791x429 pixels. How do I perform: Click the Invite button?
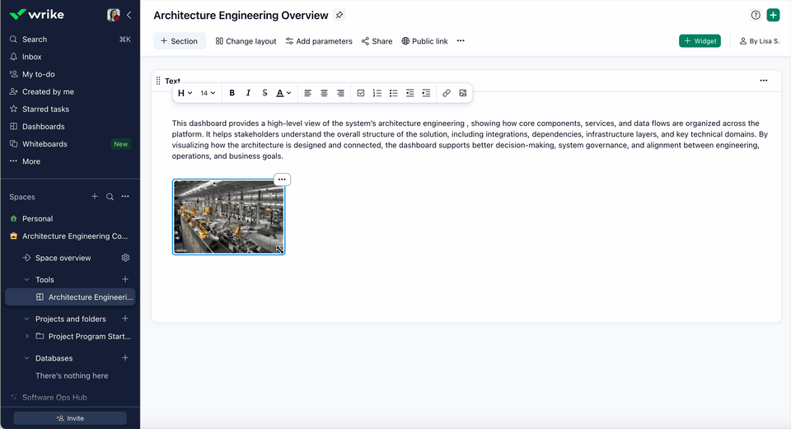point(70,418)
